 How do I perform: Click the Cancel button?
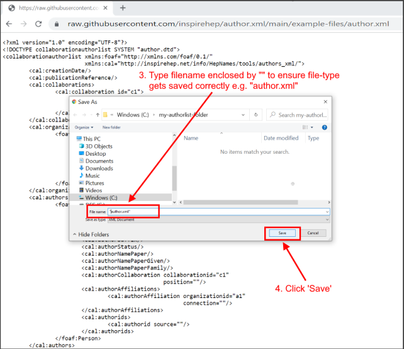pyautogui.click(x=313, y=233)
